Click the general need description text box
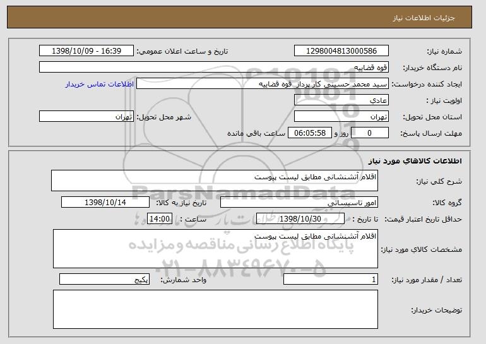Image resolution: width=486 pixels, height=344 pixels. pos(215,181)
